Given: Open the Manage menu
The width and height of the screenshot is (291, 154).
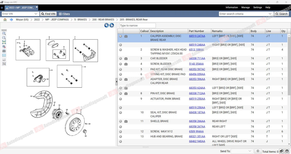Looking at the screenshot, I should tap(245, 8).
